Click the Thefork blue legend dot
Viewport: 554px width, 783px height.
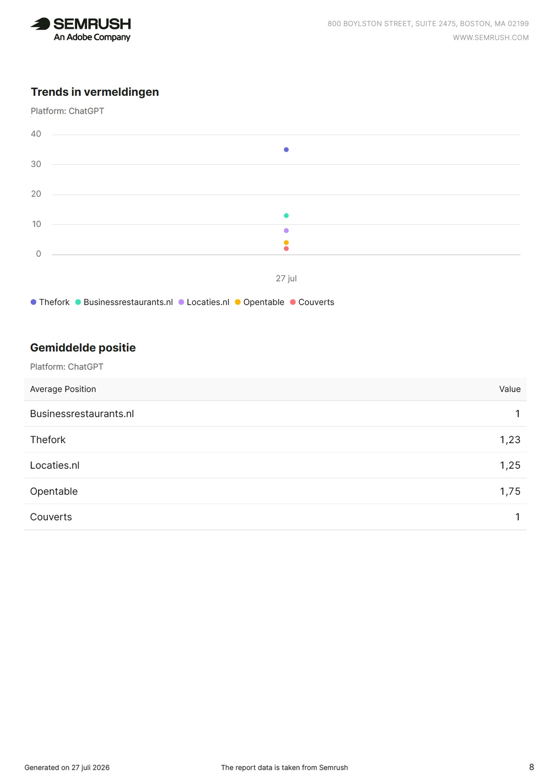tap(33, 302)
